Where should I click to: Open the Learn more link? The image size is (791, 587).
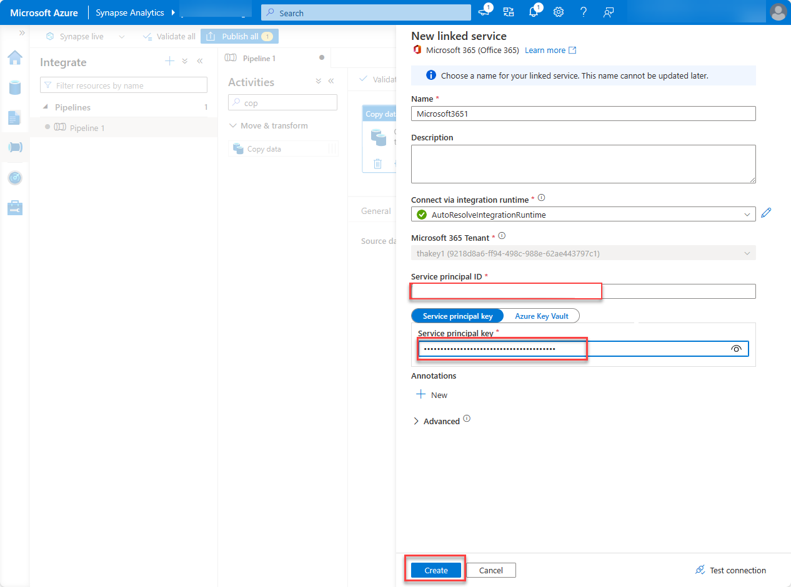545,50
